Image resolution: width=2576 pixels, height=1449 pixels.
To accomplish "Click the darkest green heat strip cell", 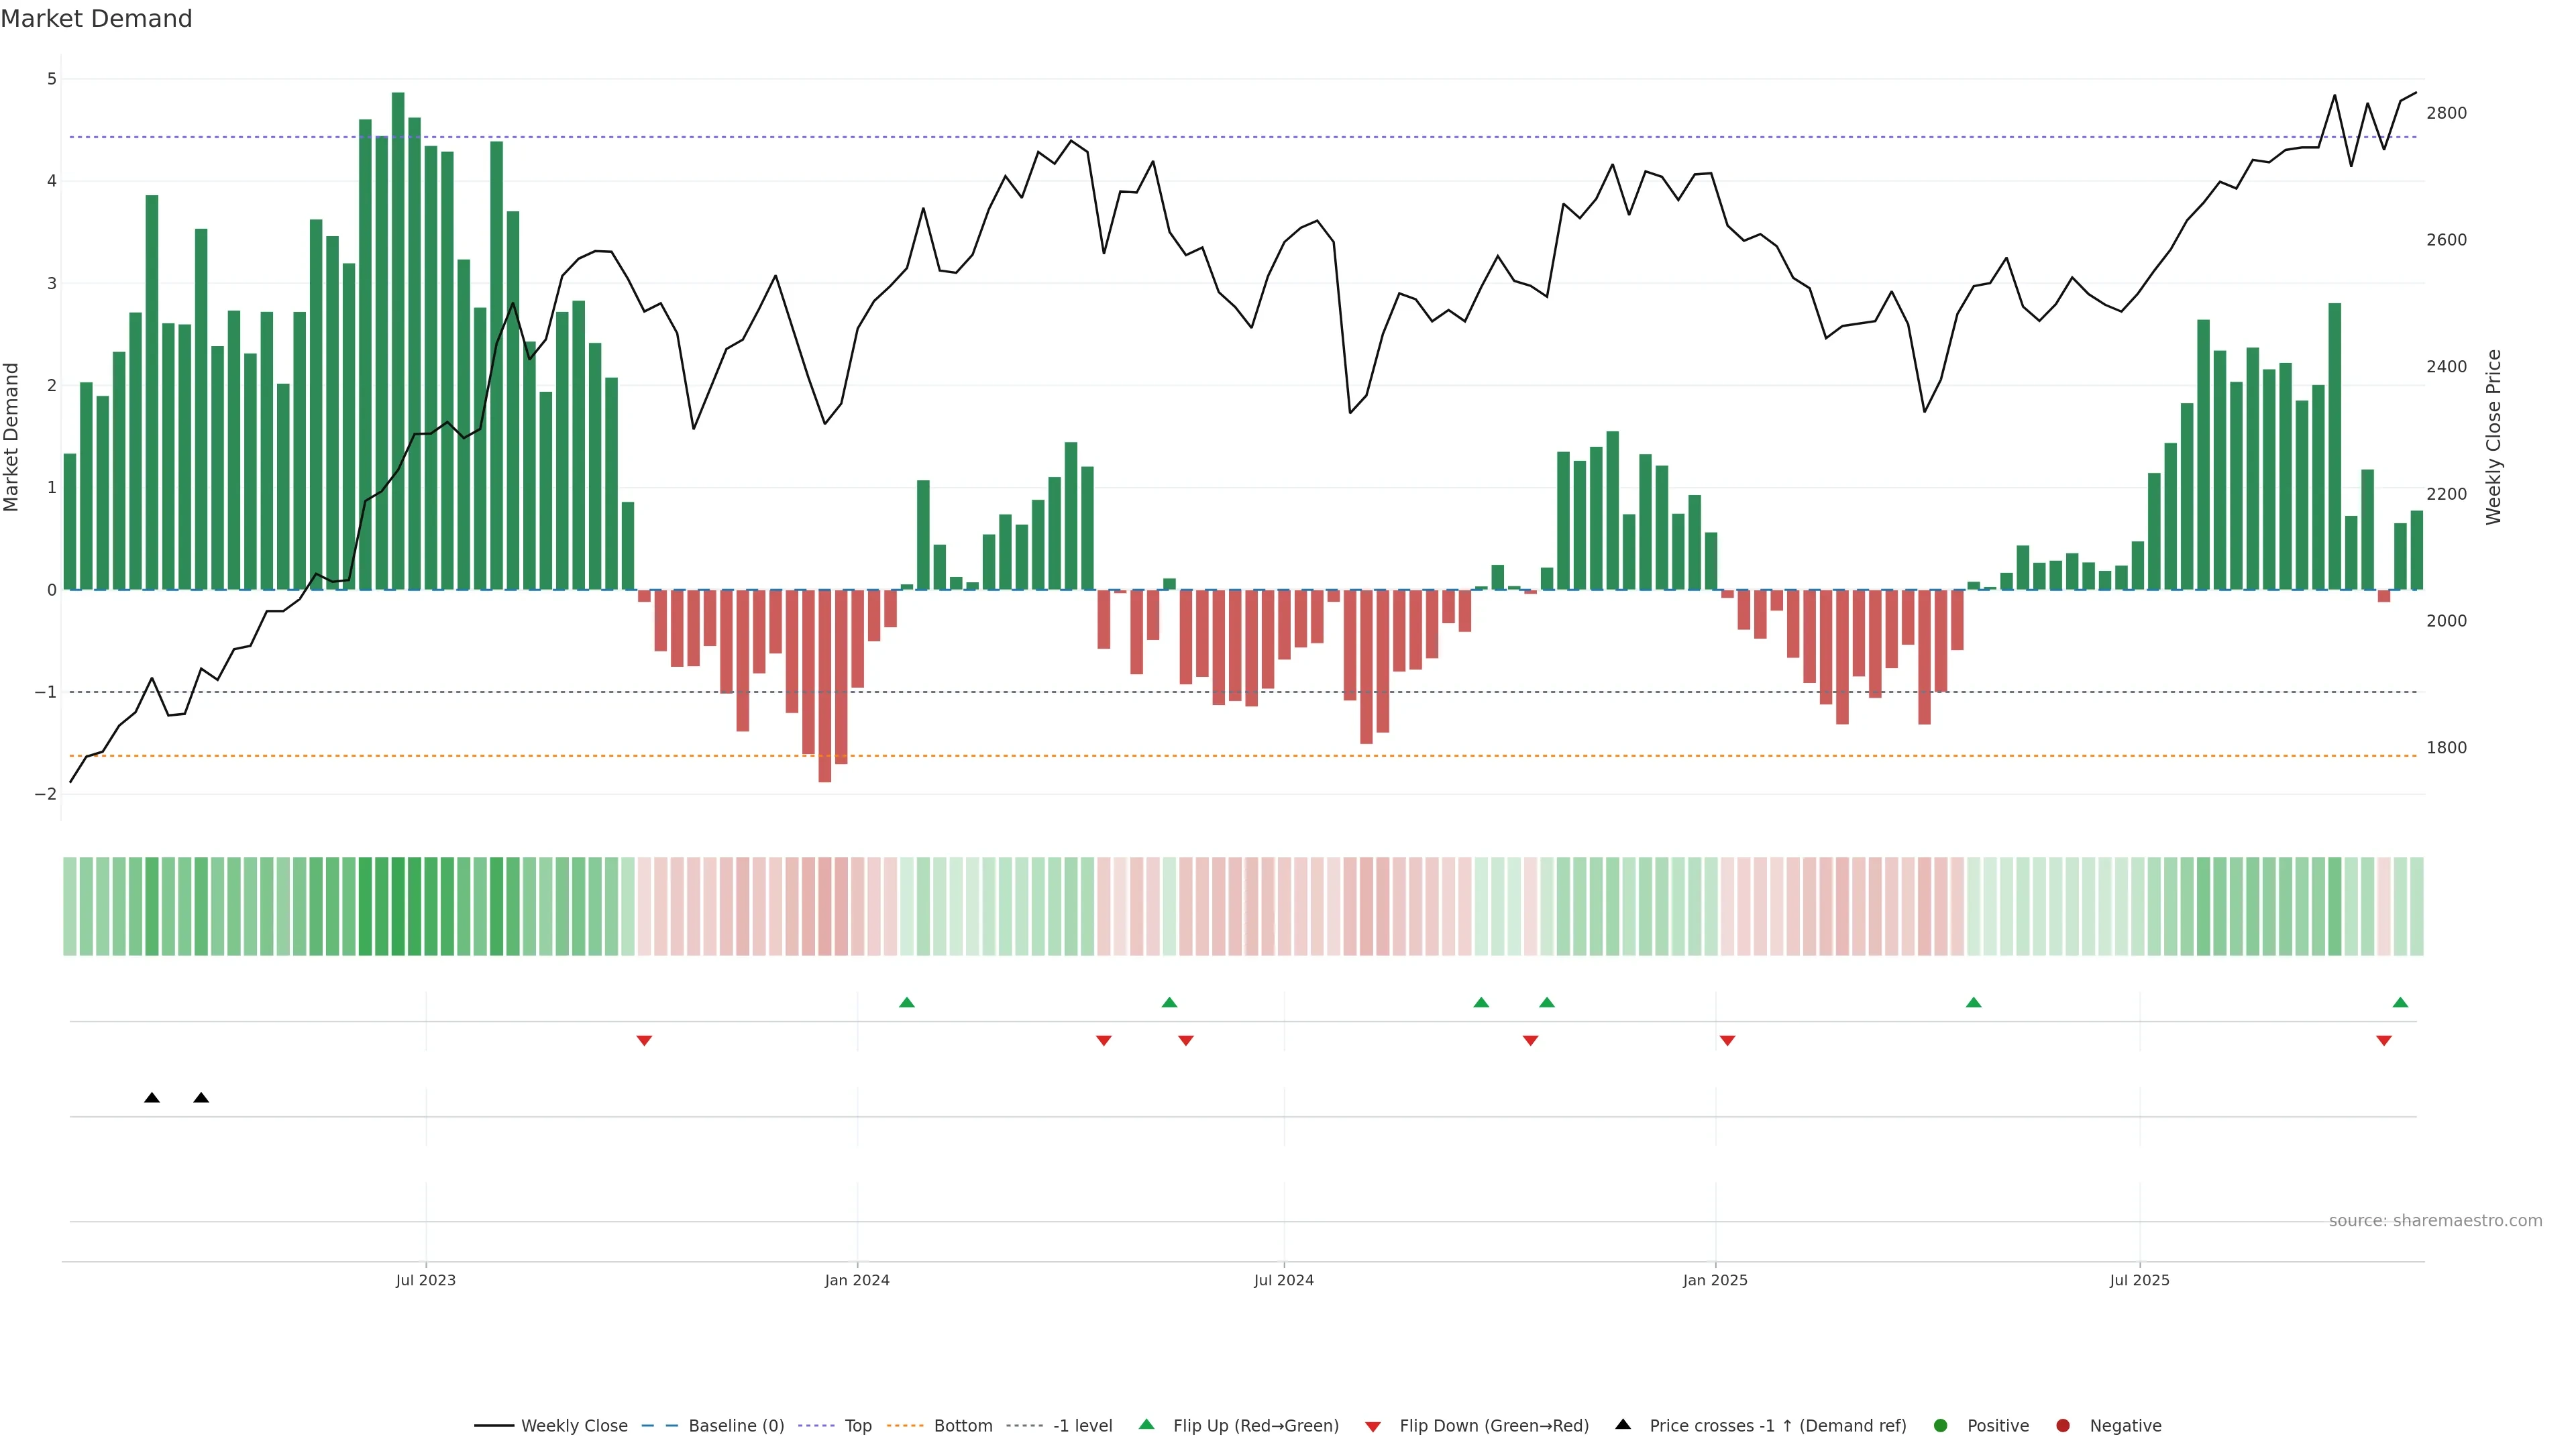I will click(398, 906).
